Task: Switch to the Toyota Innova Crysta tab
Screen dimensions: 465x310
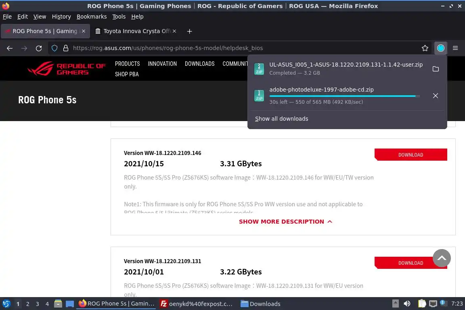Action: click(x=136, y=31)
